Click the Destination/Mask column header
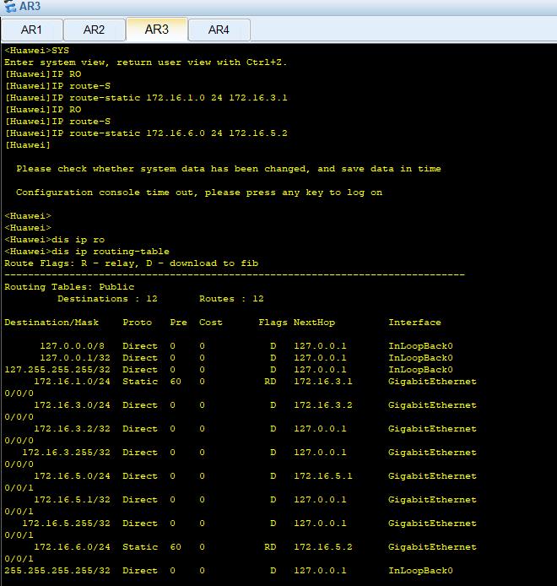Viewport: 557px width, 586px height. click(x=51, y=323)
